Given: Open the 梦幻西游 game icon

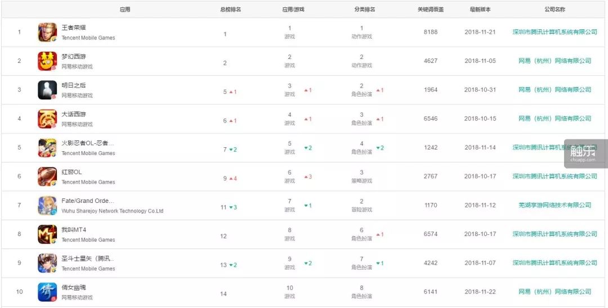Looking at the screenshot, I should click(47, 61).
